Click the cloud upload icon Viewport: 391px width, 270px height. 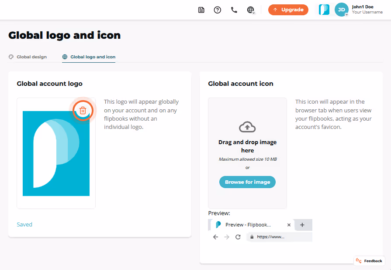pos(247,127)
